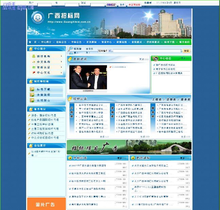
Task: Open 电子标书服务说明 in 中心动态
Action: [165, 69]
